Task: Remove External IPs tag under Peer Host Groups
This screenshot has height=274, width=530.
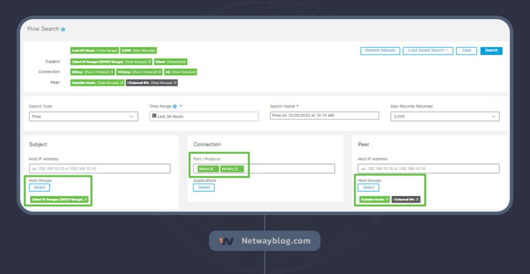Action: click(417, 199)
